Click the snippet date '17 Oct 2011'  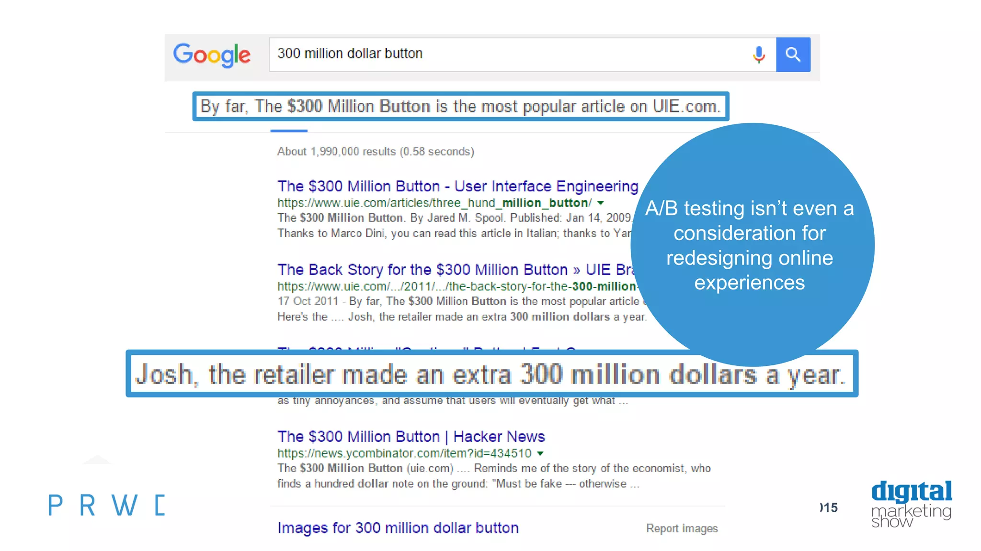pyautogui.click(x=308, y=301)
